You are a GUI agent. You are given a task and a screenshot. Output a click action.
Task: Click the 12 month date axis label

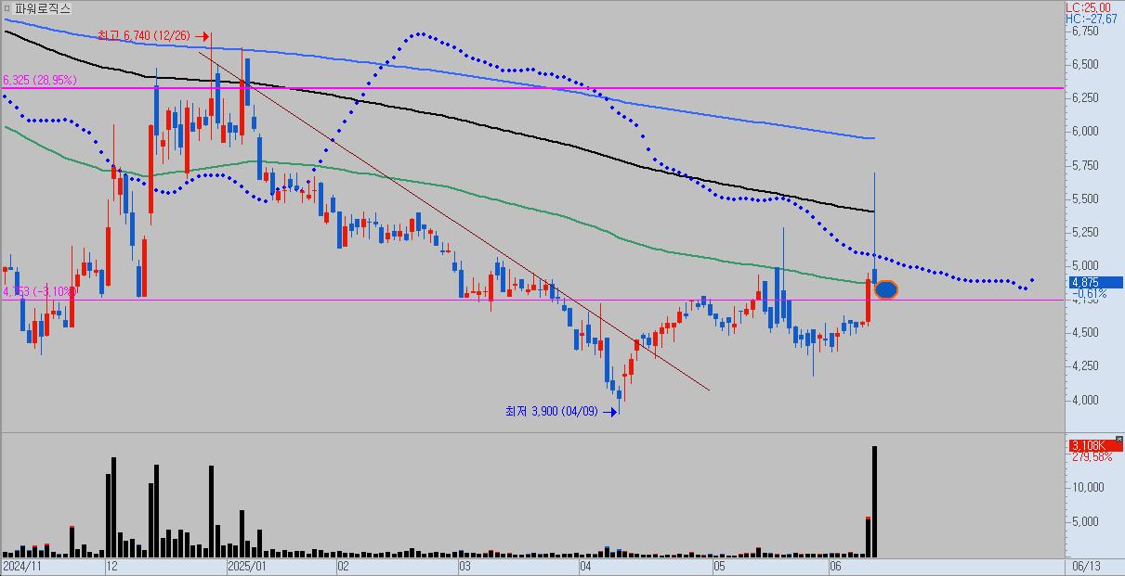click(111, 565)
